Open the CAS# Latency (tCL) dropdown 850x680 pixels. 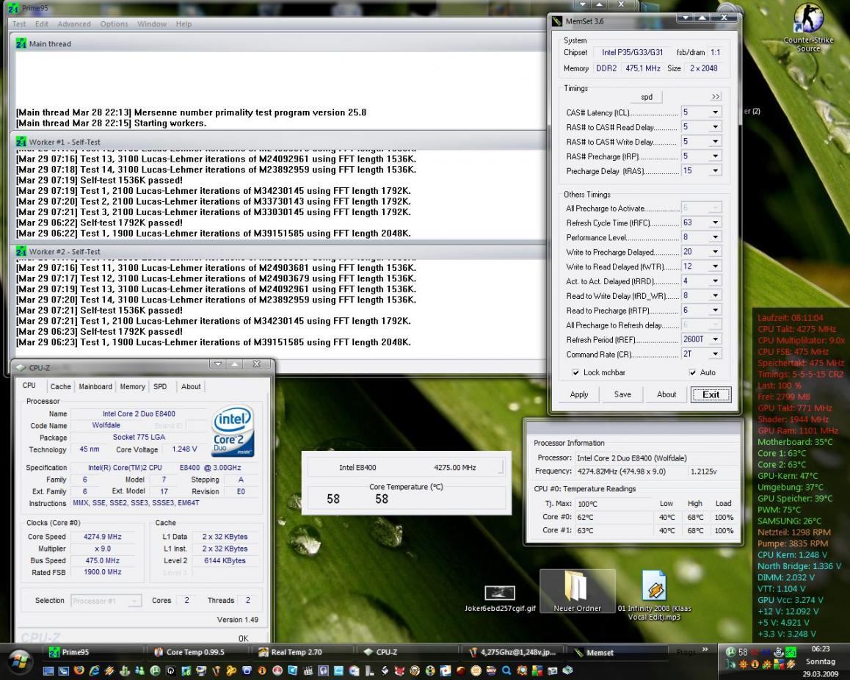[715, 112]
